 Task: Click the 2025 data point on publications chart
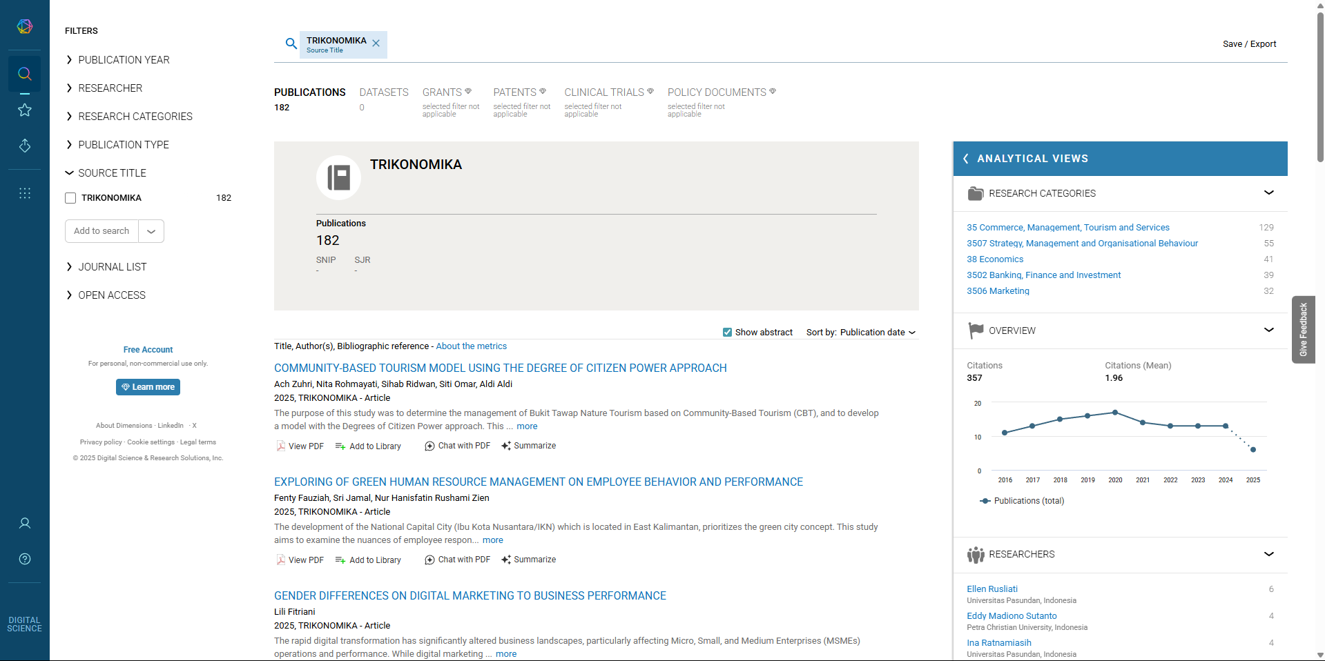click(x=1253, y=450)
